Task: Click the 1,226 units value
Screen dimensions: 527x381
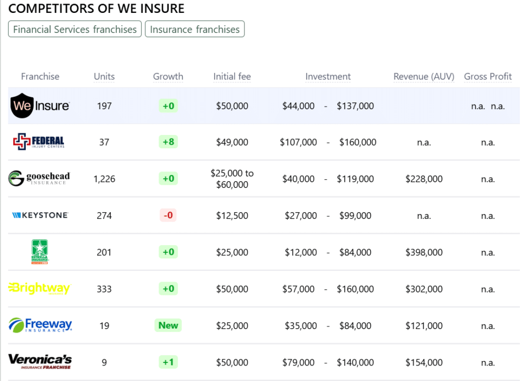Action: coord(104,179)
